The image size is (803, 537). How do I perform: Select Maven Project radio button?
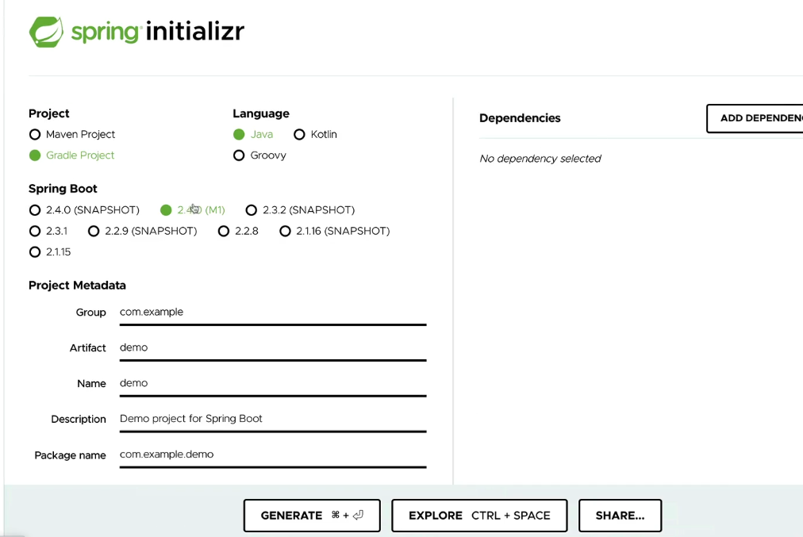(x=35, y=135)
